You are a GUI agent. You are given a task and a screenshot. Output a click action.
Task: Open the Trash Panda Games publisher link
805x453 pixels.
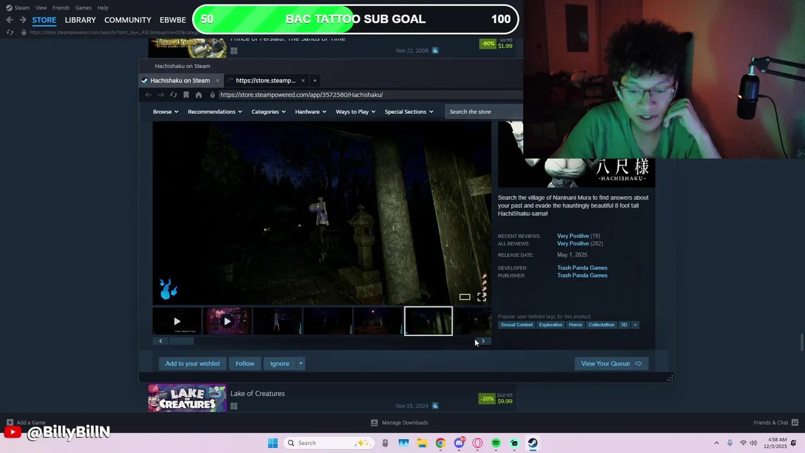coord(582,276)
